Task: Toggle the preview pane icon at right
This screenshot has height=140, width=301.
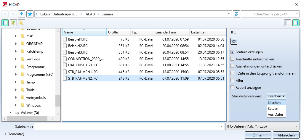Action: (x=296, y=23)
